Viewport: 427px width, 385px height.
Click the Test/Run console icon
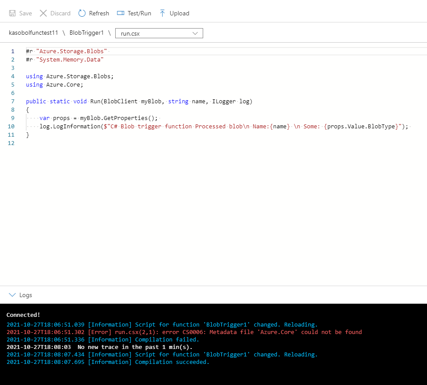[x=120, y=13]
